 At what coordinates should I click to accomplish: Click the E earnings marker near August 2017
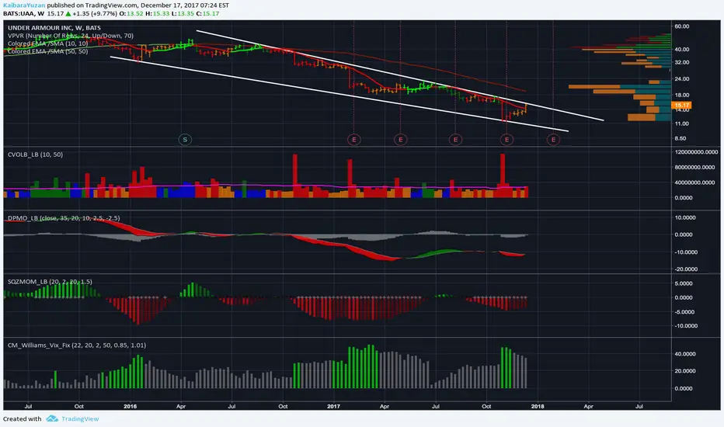455,140
